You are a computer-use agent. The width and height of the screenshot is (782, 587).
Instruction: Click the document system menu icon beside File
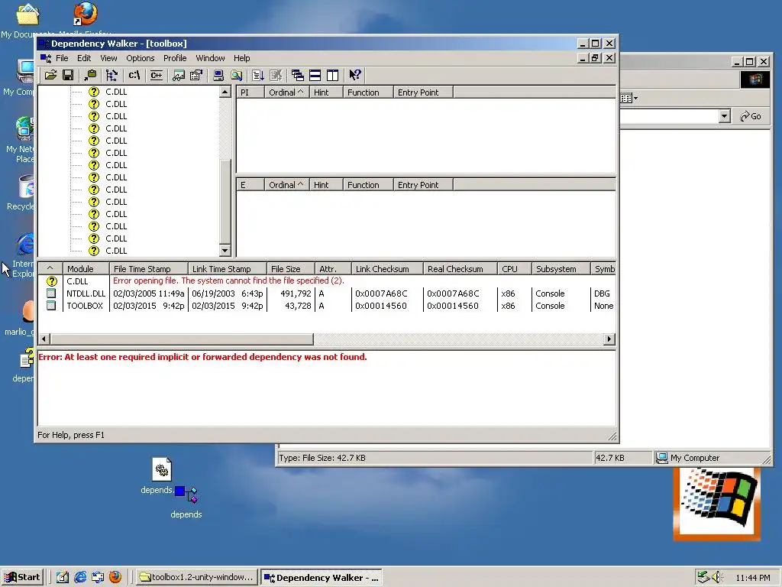coord(45,58)
